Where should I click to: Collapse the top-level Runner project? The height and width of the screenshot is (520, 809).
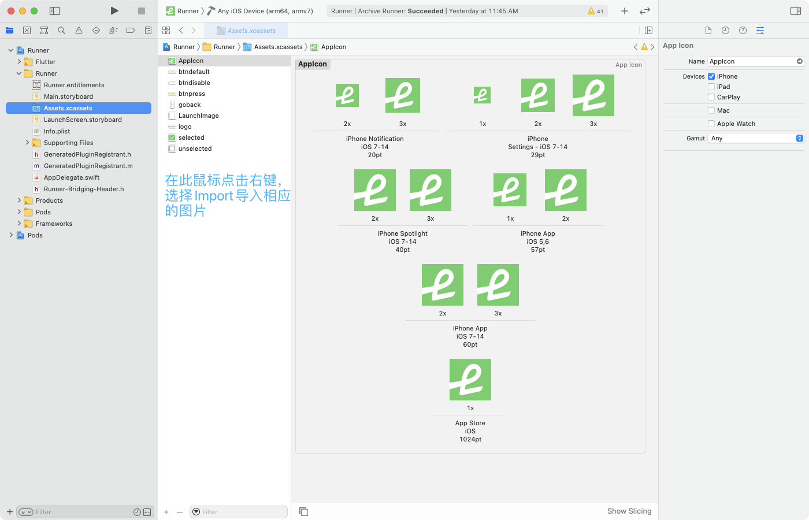click(10, 50)
